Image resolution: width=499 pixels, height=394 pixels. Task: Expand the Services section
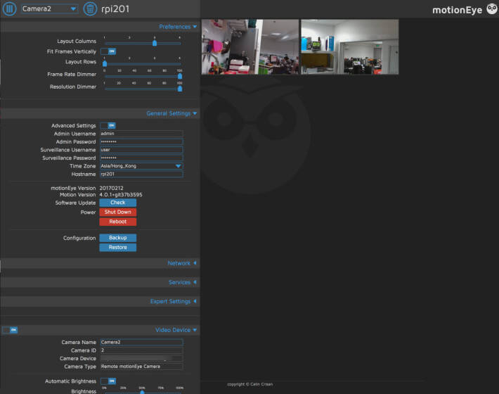click(x=183, y=282)
